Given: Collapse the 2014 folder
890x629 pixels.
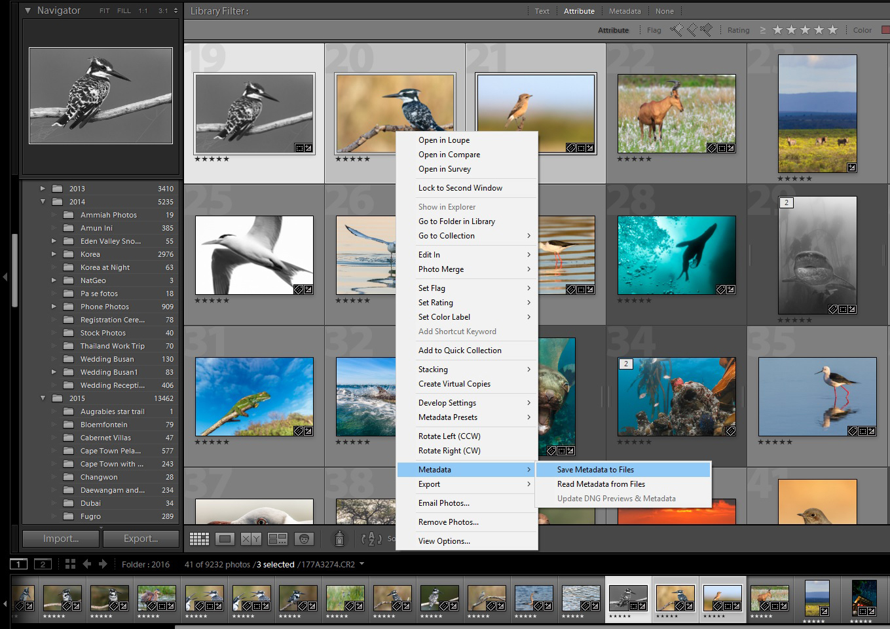Looking at the screenshot, I should pos(43,202).
